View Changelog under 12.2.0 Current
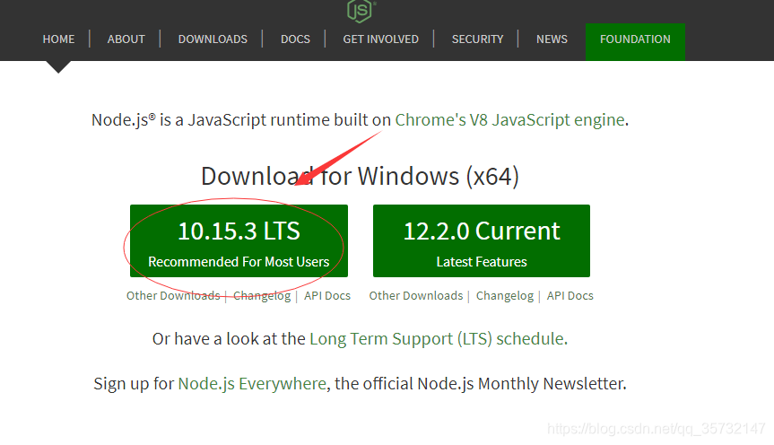Screen dimensions: 774x445 [x=504, y=295]
